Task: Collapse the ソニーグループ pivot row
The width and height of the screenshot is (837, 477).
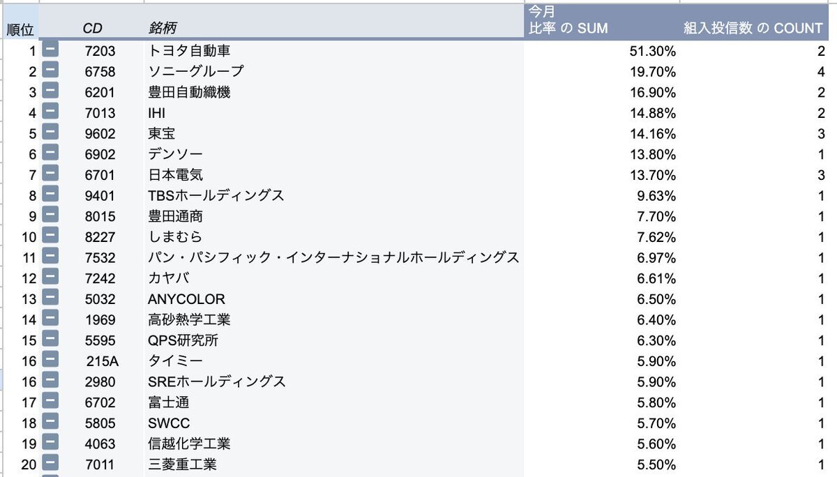Action: pos(50,71)
